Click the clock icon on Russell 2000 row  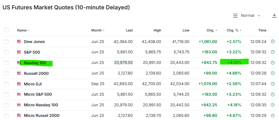272,73
